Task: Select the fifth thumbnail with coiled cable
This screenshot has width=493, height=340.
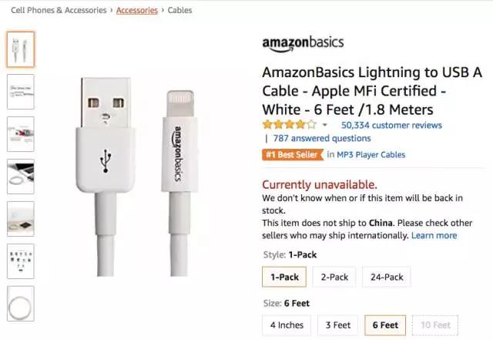Action: point(21,218)
